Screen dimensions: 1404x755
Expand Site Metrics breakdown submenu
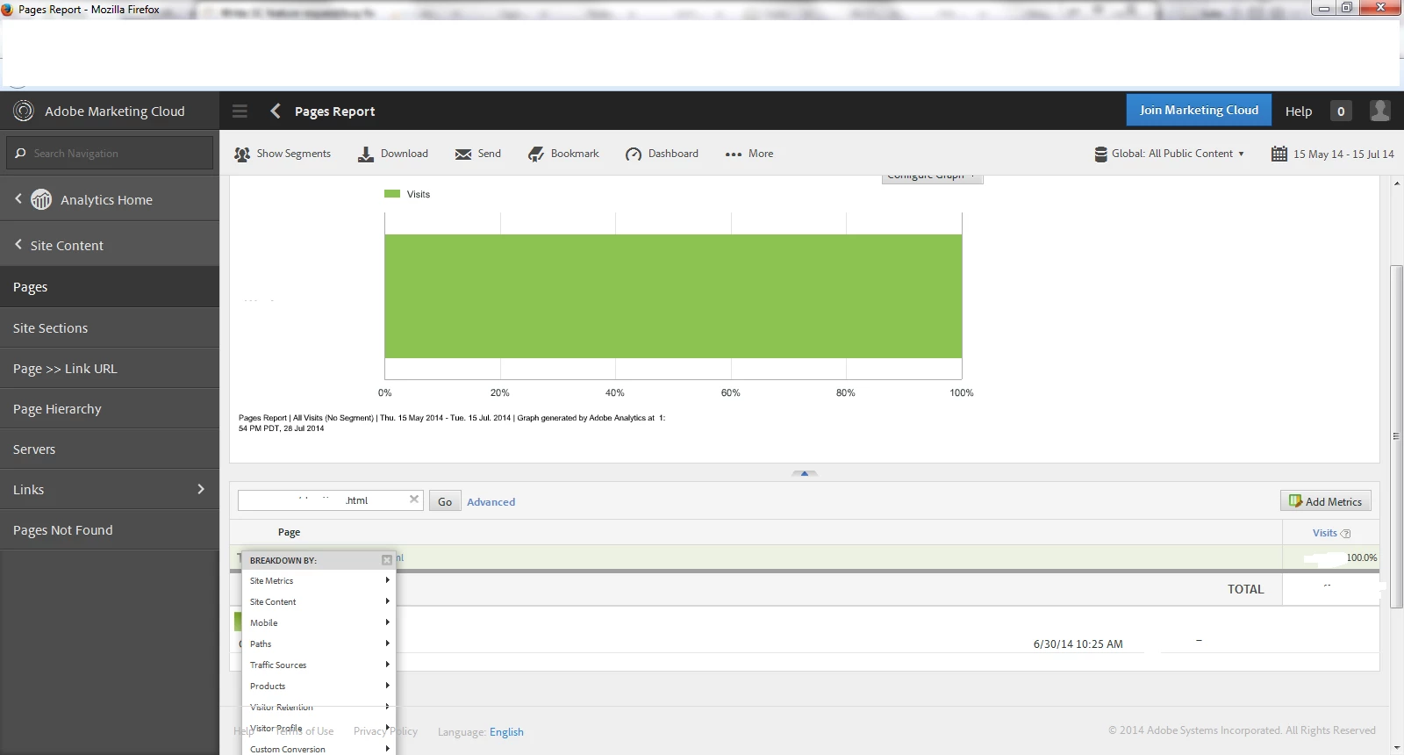tap(319, 580)
